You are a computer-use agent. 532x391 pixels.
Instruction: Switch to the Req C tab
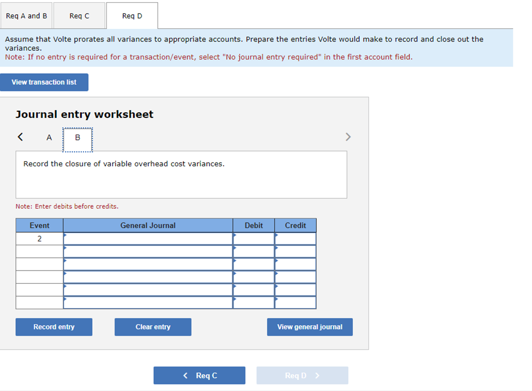79,15
